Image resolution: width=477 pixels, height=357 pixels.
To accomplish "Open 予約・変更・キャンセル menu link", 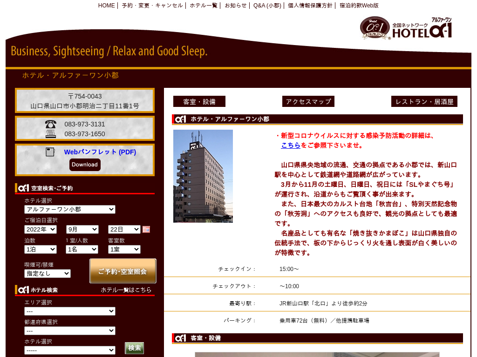I will click(x=152, y=6).
